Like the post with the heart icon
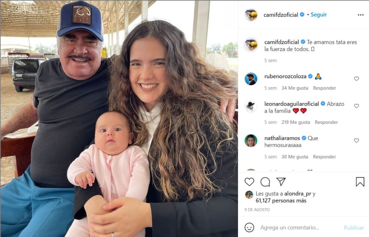This screenshot has height=237, width=369. pyautogui.click(x=249, y=182)
